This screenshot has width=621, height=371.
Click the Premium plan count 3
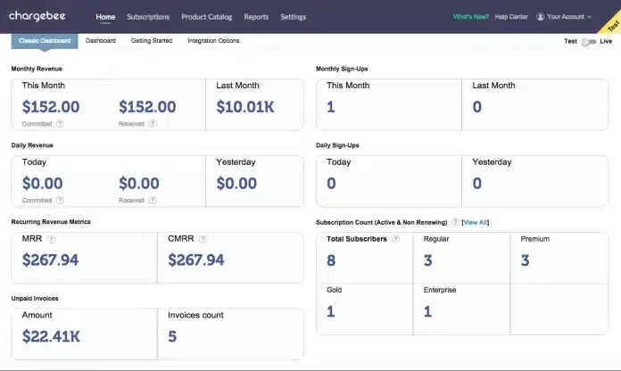coord(525,260)
